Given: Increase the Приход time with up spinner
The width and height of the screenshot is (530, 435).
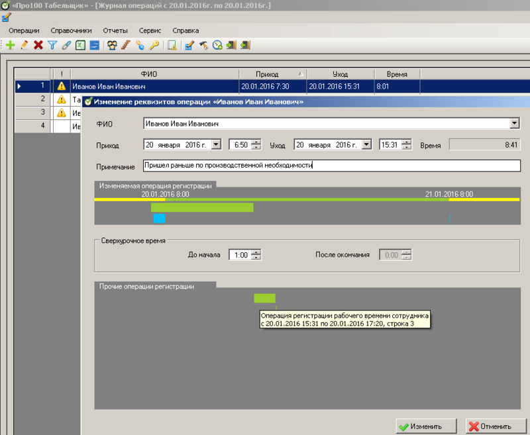Looking at the screenshot, I should 256,142.
